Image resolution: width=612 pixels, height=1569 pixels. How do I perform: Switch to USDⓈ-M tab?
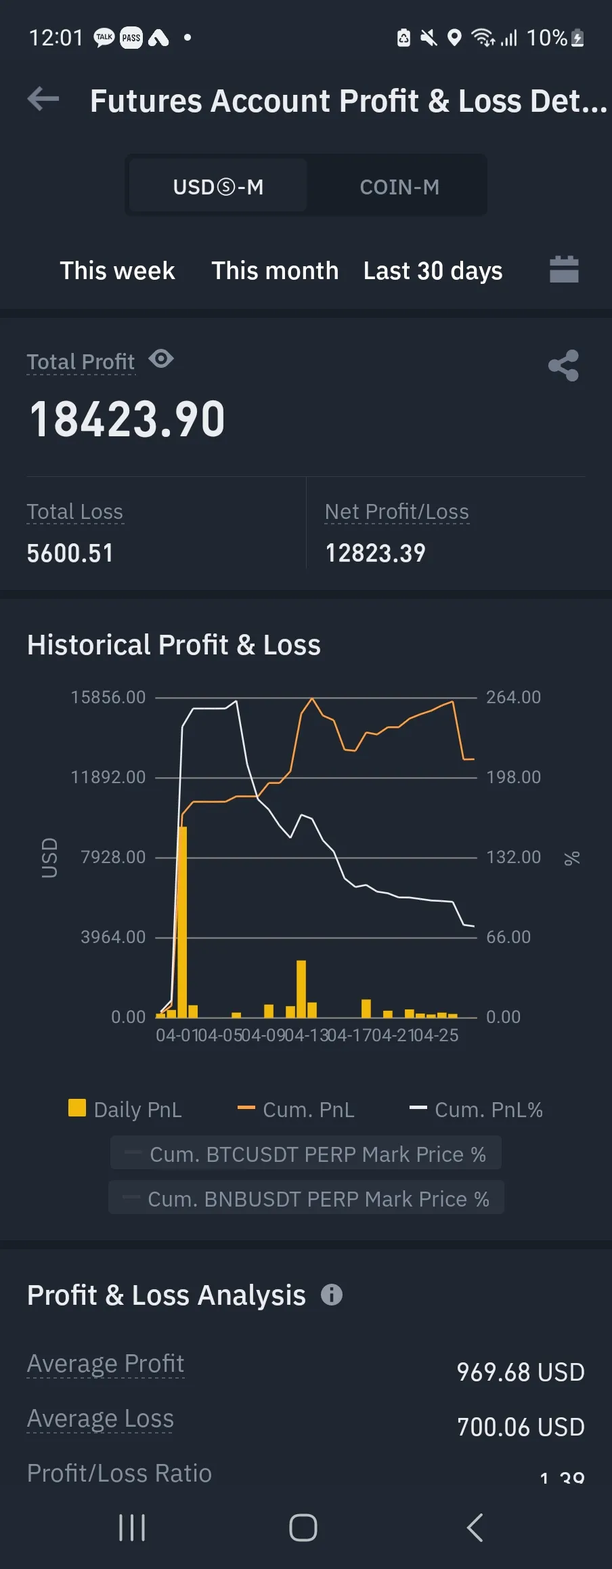(x=218, y=186)
